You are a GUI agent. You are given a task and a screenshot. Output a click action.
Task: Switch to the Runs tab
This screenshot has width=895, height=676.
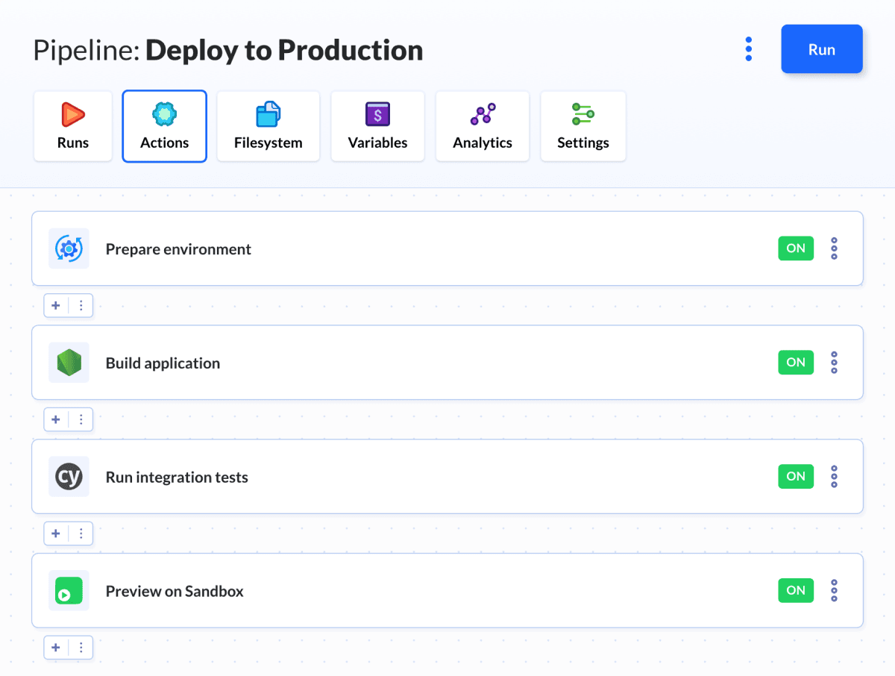(73, 126)
